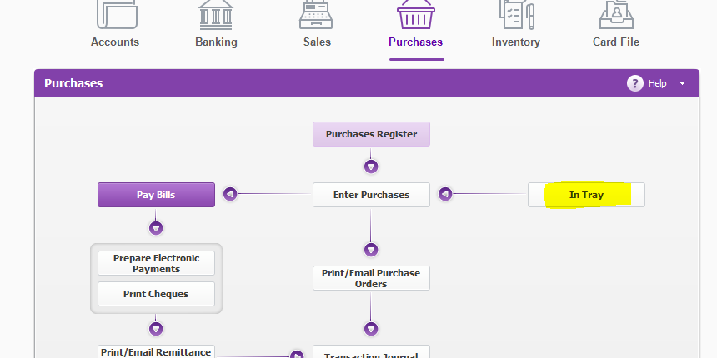
Task: Open the Accounts folder icon
Action: click(117, 14)
